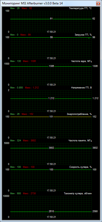
Task: Close the MSI Afterburner monitoring window
Action: 98,3
